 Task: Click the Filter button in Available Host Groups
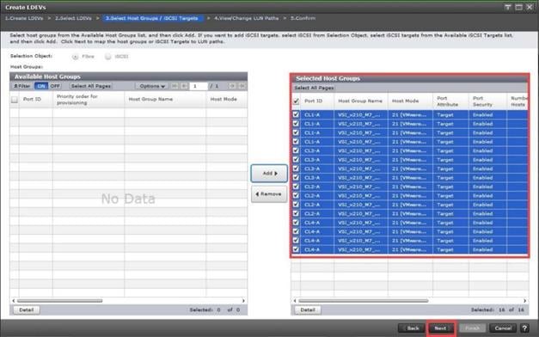(22, 86)
